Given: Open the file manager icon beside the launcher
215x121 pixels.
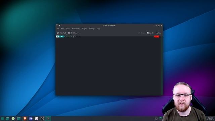Looking at the screenshot, I should click(7, 119).
